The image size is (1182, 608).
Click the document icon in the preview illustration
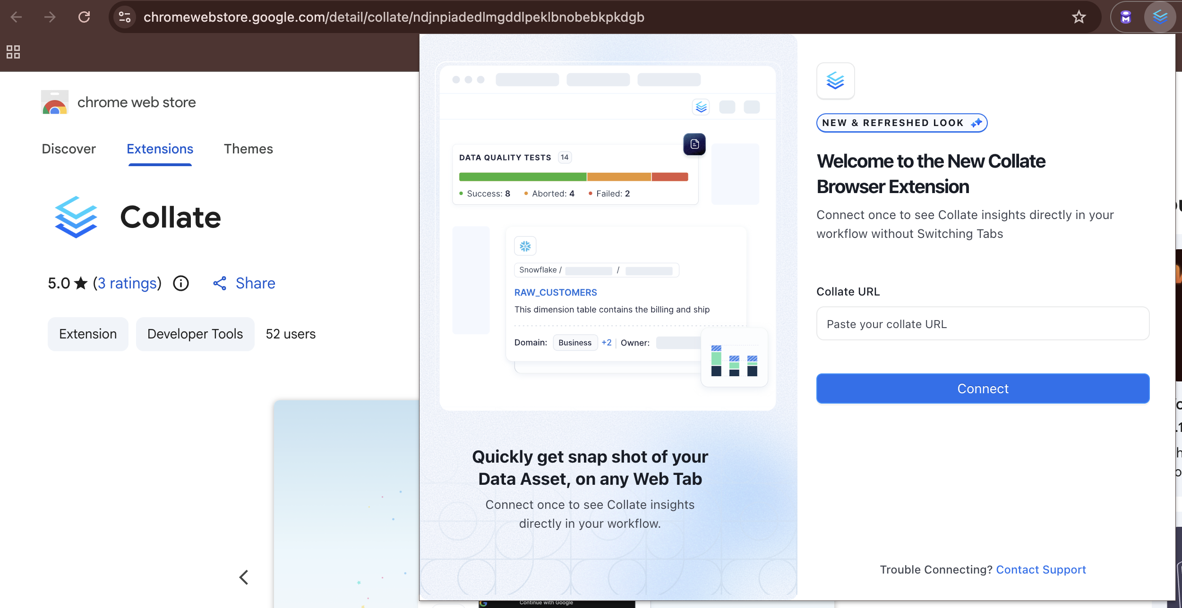(x=694, y=144)
